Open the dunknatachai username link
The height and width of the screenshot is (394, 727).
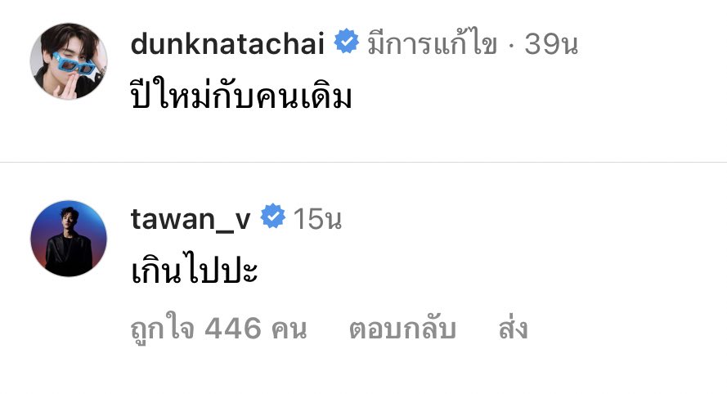pos(227,43)
